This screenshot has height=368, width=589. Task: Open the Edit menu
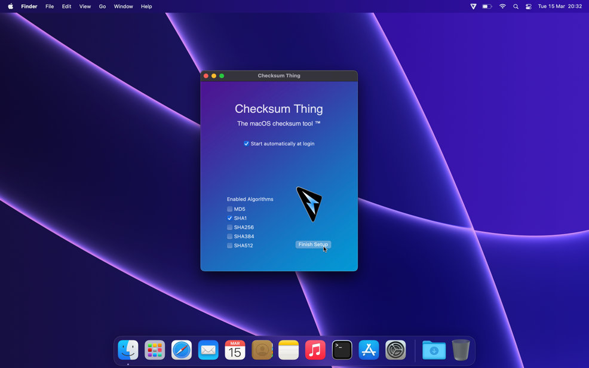click(x=66, y=7)
